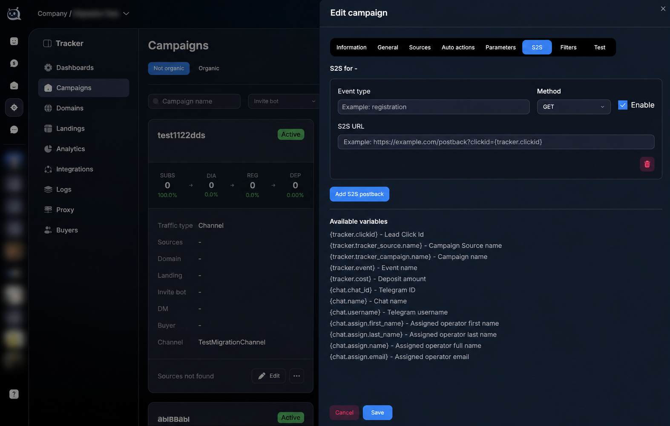This screenshot has height=426, width=670.
Task: Go to the Parameters tab
Action: tap(500, 47)
